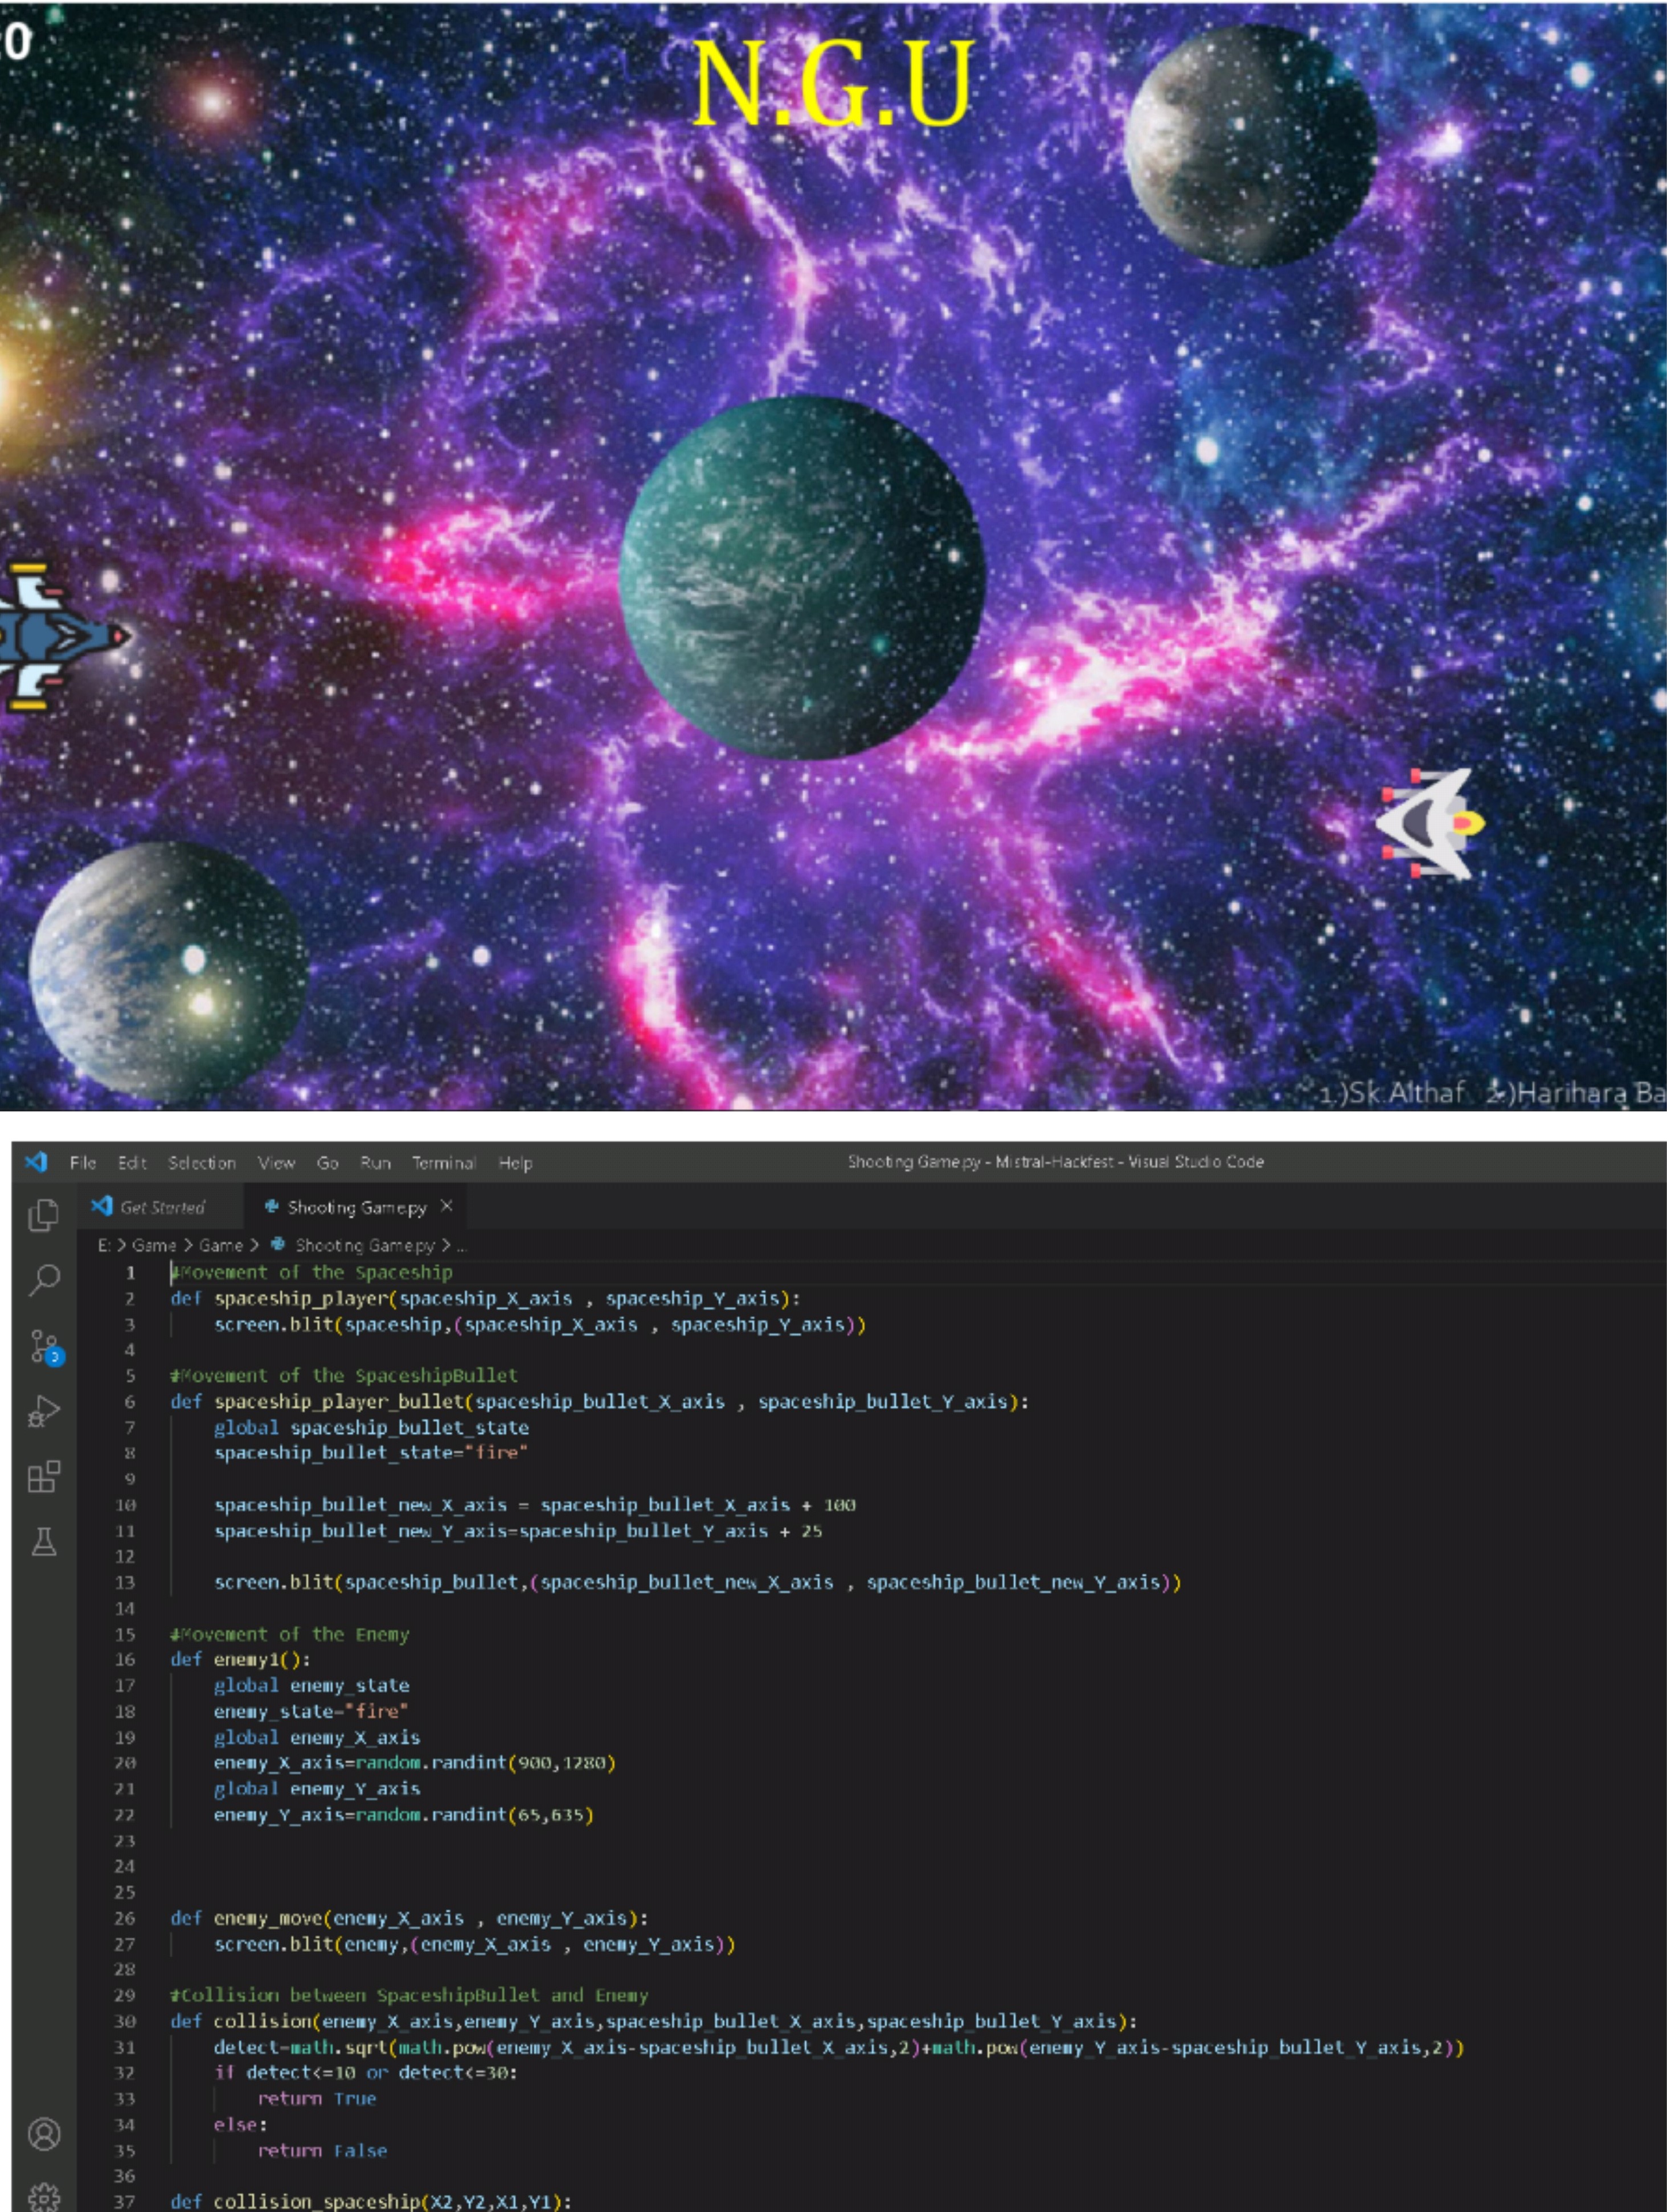Viewport: 1667px width, 2212px height.
Task: Click the enemy spaceship in the game
Action: (x=1431, y=823)
